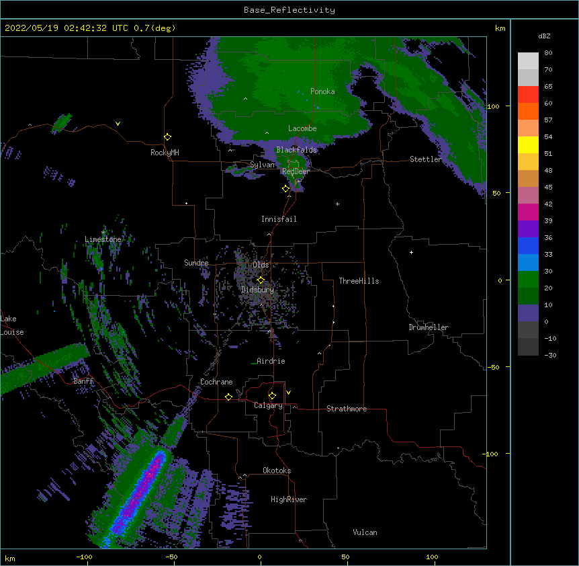Select the Strathmore city label
The width and height of the screenshot is (579, 566).
coord(347,409)
